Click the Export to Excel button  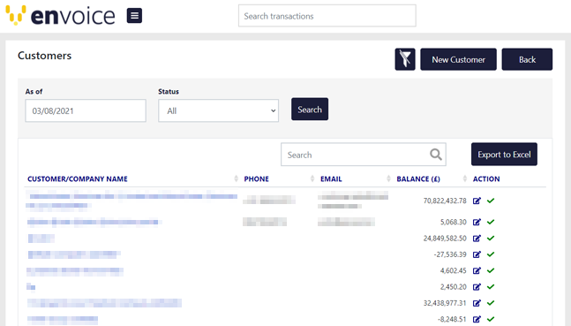[x=504, y=154]
